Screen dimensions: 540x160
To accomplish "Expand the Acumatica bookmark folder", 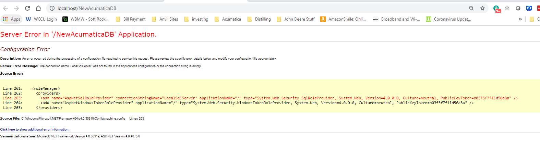I will pos(228,19).
